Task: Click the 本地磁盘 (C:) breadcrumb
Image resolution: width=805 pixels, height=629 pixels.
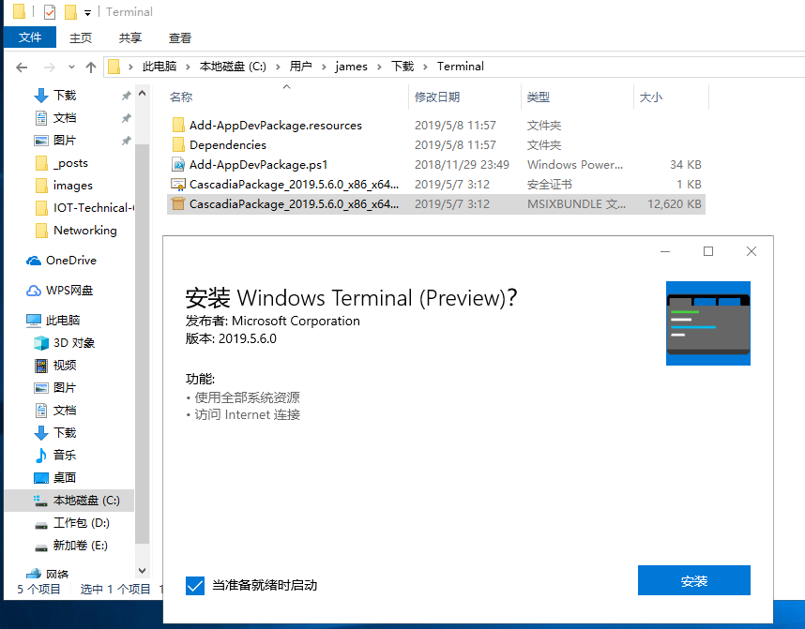Action: 233,67
